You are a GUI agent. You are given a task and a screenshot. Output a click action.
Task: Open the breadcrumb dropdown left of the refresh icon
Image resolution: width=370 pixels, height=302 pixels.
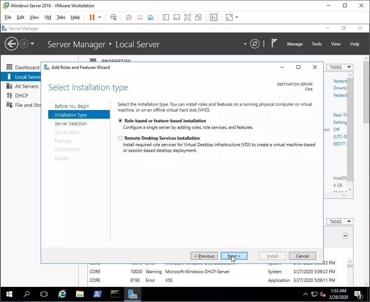[x=245, y=44]
